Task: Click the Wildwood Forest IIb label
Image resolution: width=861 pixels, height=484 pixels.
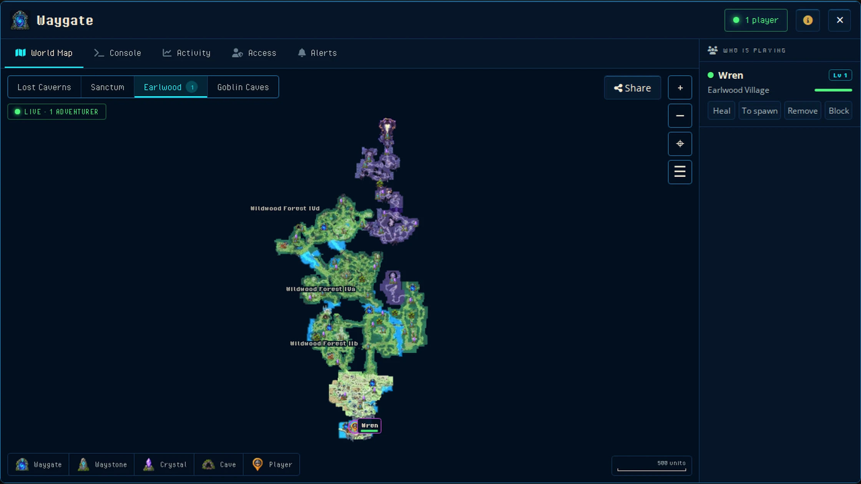Action: pyautogui.click(x=324, y=344)
